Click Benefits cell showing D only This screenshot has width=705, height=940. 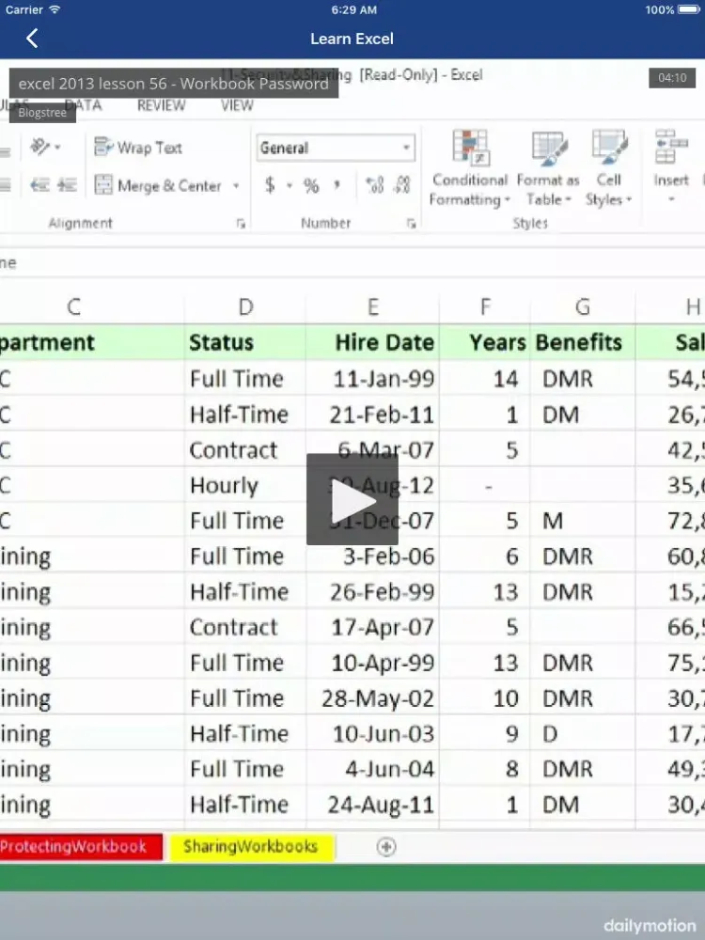coord(582,733)
